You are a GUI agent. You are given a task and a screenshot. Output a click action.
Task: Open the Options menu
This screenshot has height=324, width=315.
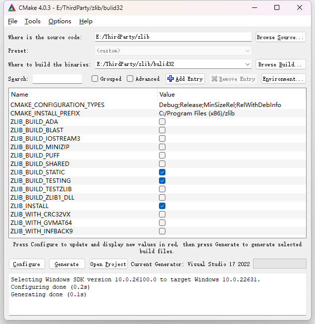[x=60, y=21]
